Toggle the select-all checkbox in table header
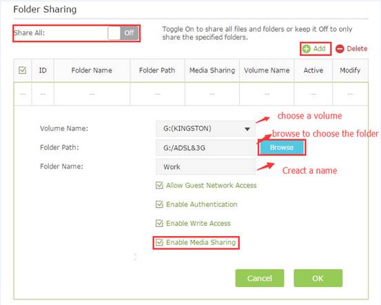This screenshot has width=381, height=305. (x=22, y=70)
